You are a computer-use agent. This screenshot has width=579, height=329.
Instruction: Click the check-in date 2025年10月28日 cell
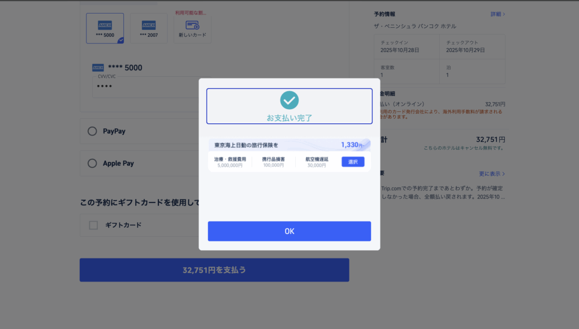(x=407, y=46)
